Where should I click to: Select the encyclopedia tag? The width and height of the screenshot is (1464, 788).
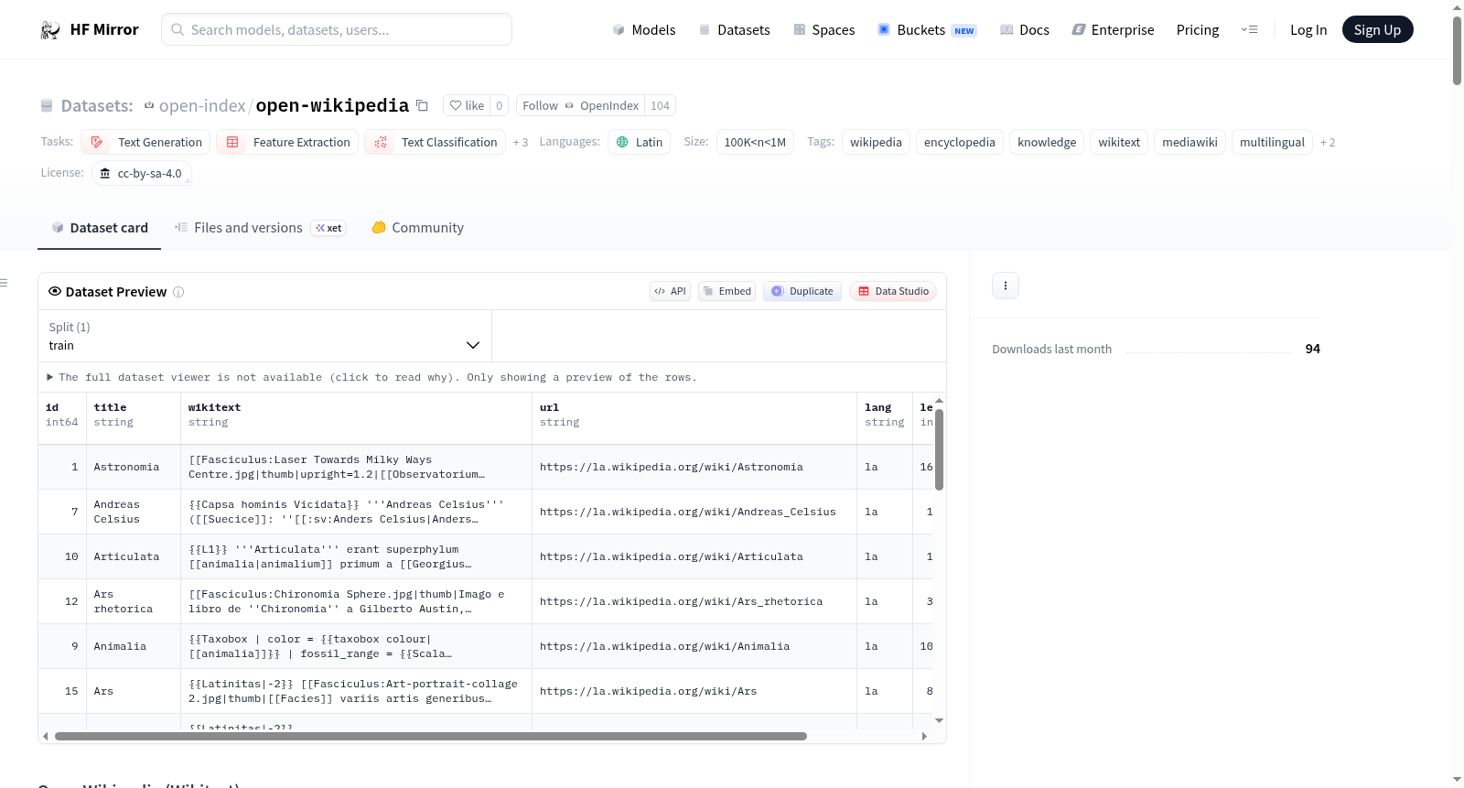click(x=959, y=142)
